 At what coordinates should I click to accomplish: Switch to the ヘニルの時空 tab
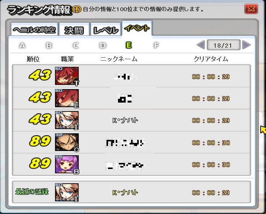point(35,30)
